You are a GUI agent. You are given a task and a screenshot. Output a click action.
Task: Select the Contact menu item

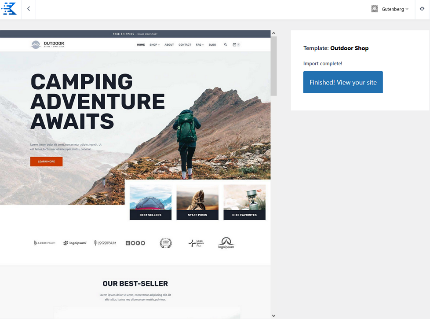185,45
